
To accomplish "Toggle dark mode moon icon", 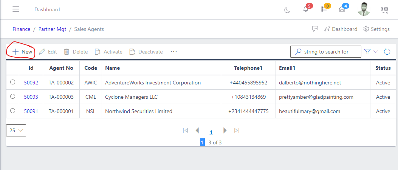I will (287, 10).
